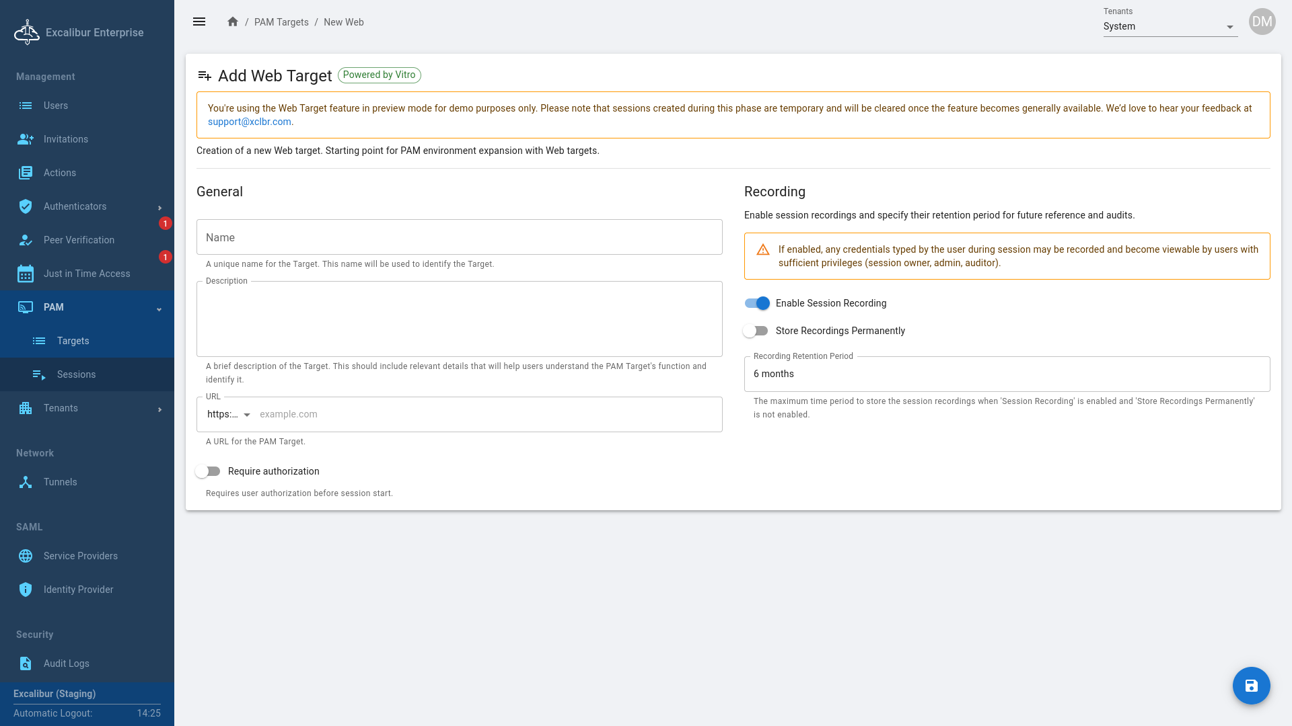The width and height of the screenshot is (1292, 726).
Task: Click the Audit Logs document icon
Action: click(x=26, y=663)
